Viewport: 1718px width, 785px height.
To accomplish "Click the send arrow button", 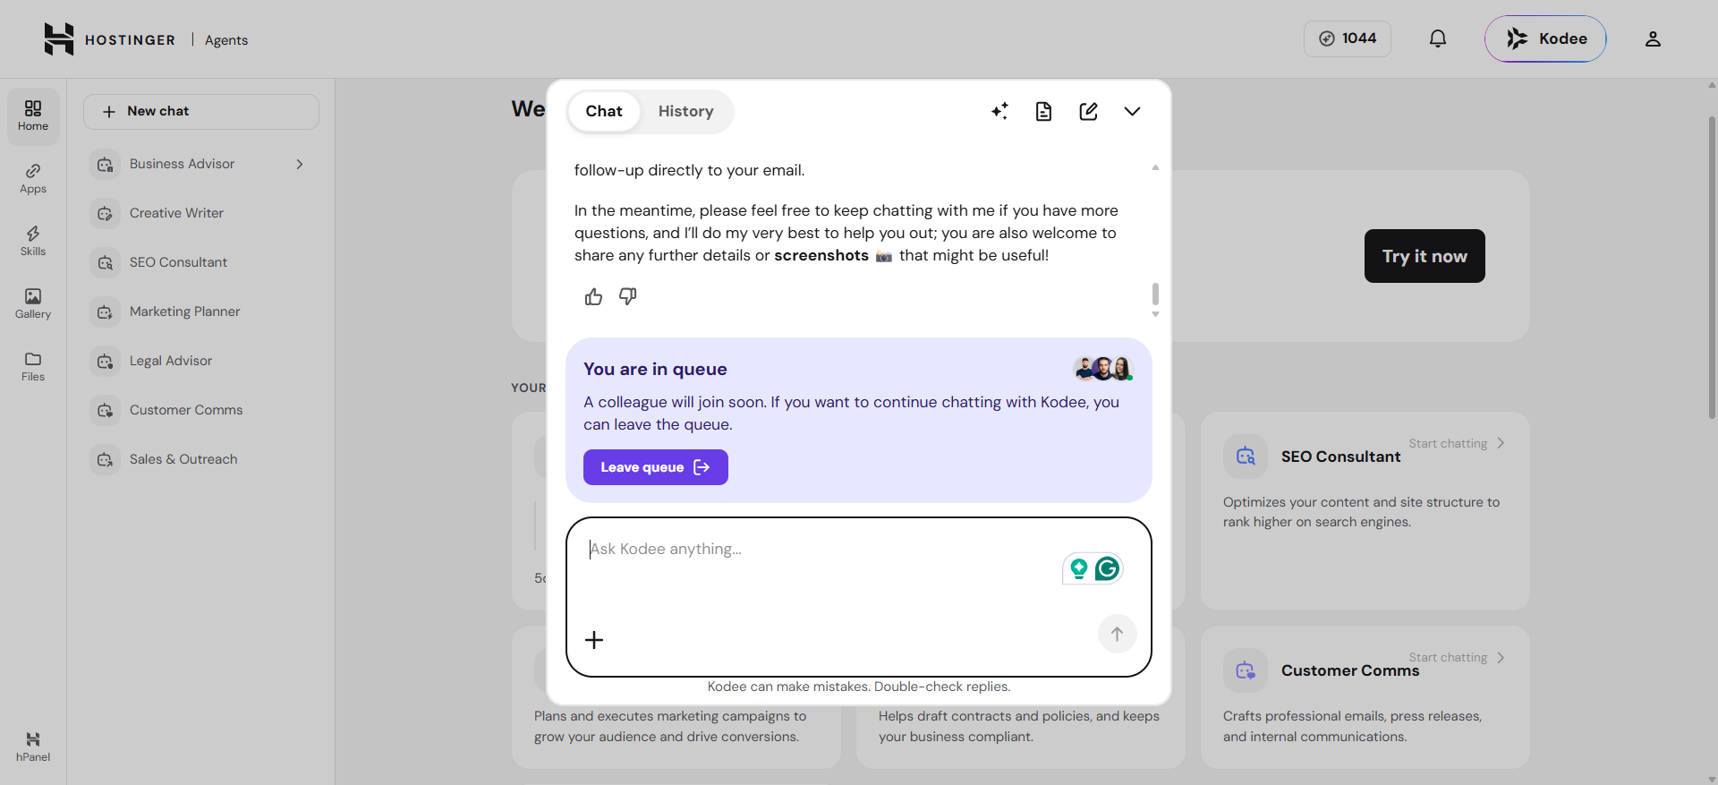I will (1117, 634).
